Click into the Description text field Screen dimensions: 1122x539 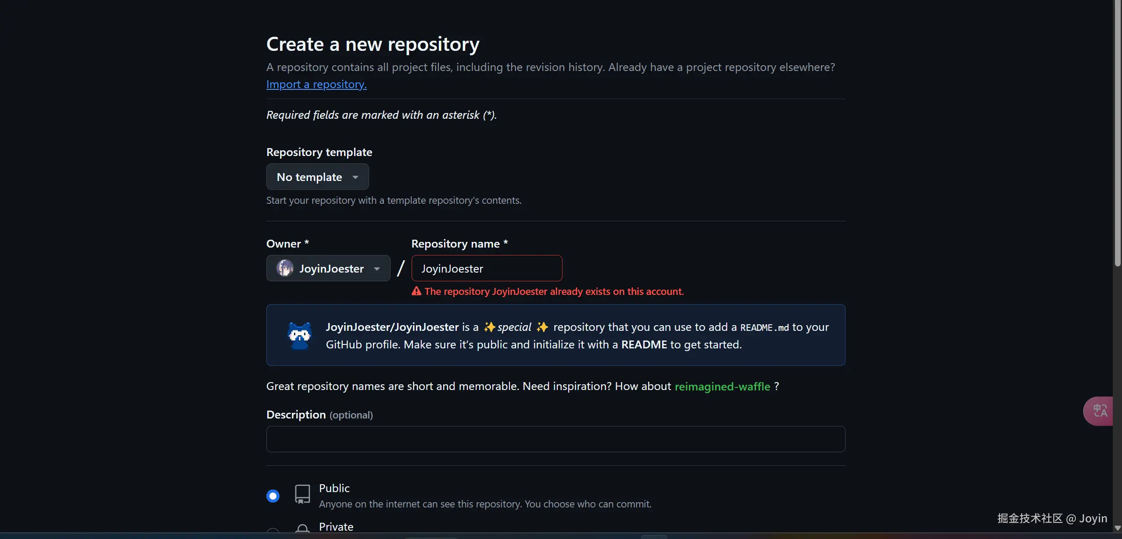(x=556, y=439)
